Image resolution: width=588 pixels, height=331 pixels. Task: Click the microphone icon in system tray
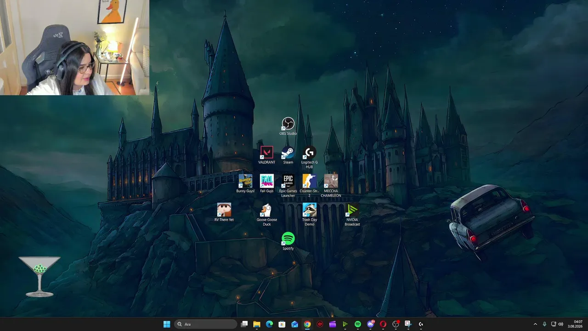coord(545,324)
